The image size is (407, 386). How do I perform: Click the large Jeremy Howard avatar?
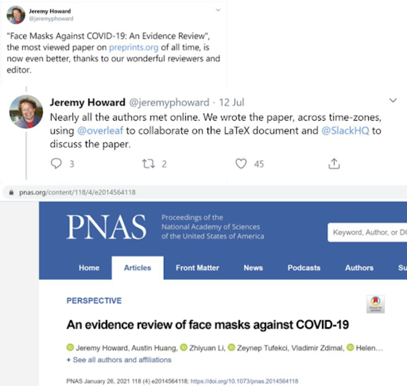pos(26,112)
